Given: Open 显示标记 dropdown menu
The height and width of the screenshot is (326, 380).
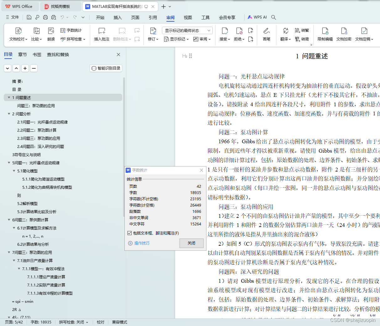Looking at the screenshot, I should tap(176, 39).
